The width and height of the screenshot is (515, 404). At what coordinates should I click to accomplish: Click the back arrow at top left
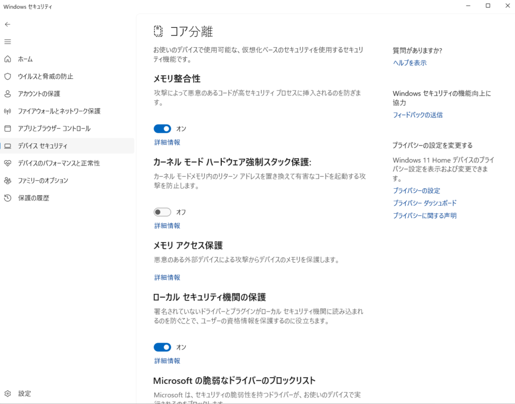coord(7,24)
